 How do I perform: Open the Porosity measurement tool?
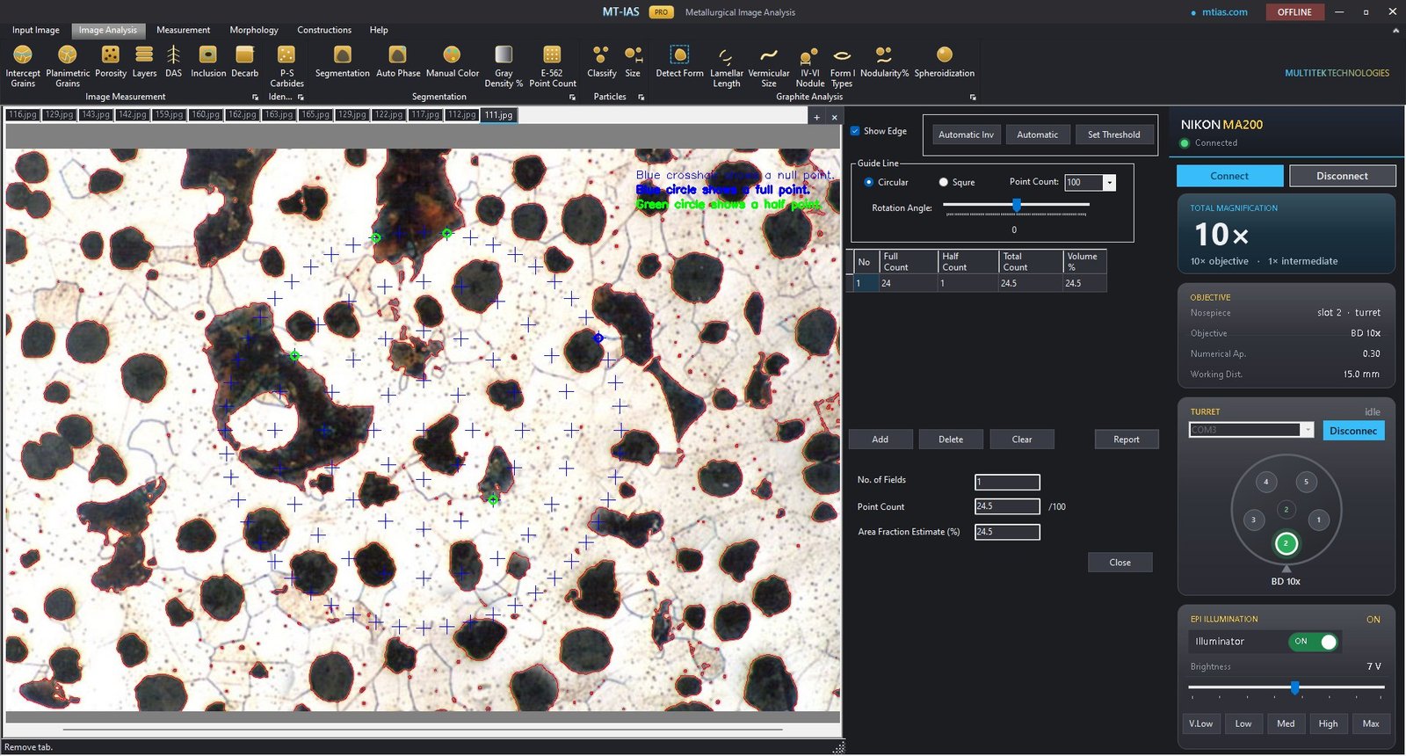pos(111,62)
